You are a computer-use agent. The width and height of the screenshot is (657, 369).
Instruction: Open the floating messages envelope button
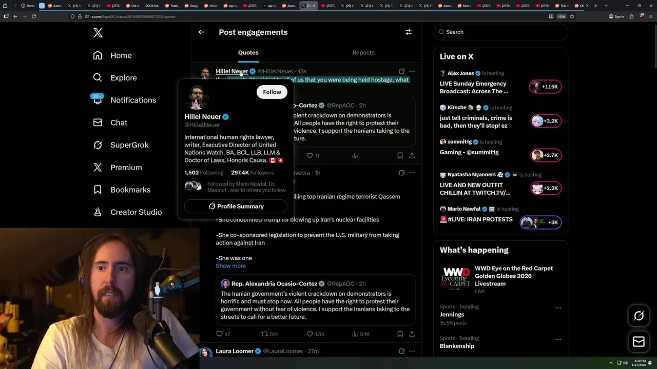639,341
